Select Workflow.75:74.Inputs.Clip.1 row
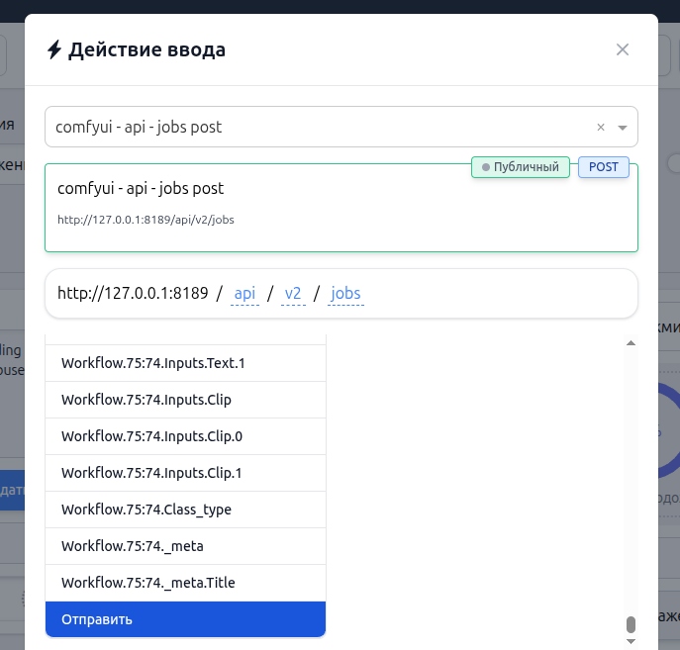 (186, 473)
